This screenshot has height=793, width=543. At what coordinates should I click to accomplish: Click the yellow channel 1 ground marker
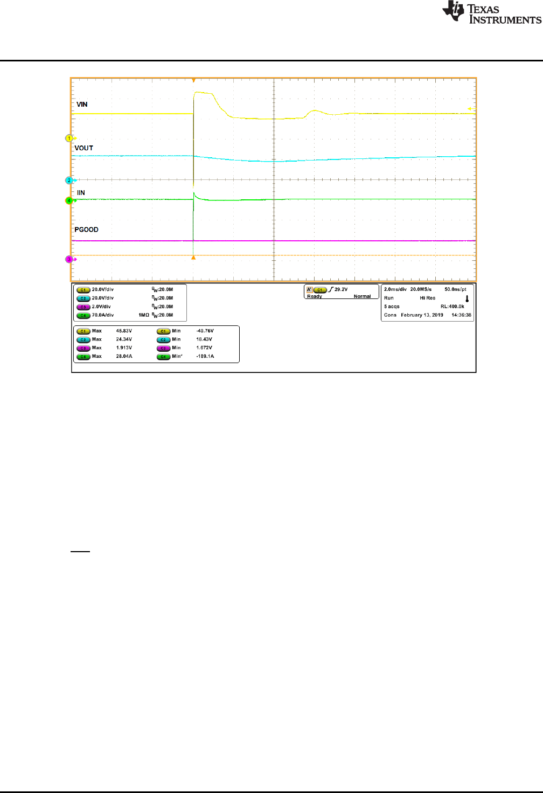click(x=69, y=138)
